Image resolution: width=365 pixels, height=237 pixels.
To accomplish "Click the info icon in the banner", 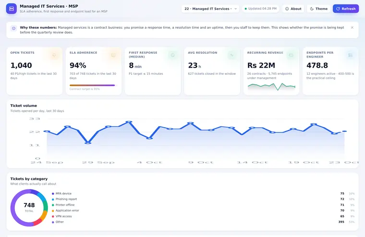I will [x=14, y=28].
